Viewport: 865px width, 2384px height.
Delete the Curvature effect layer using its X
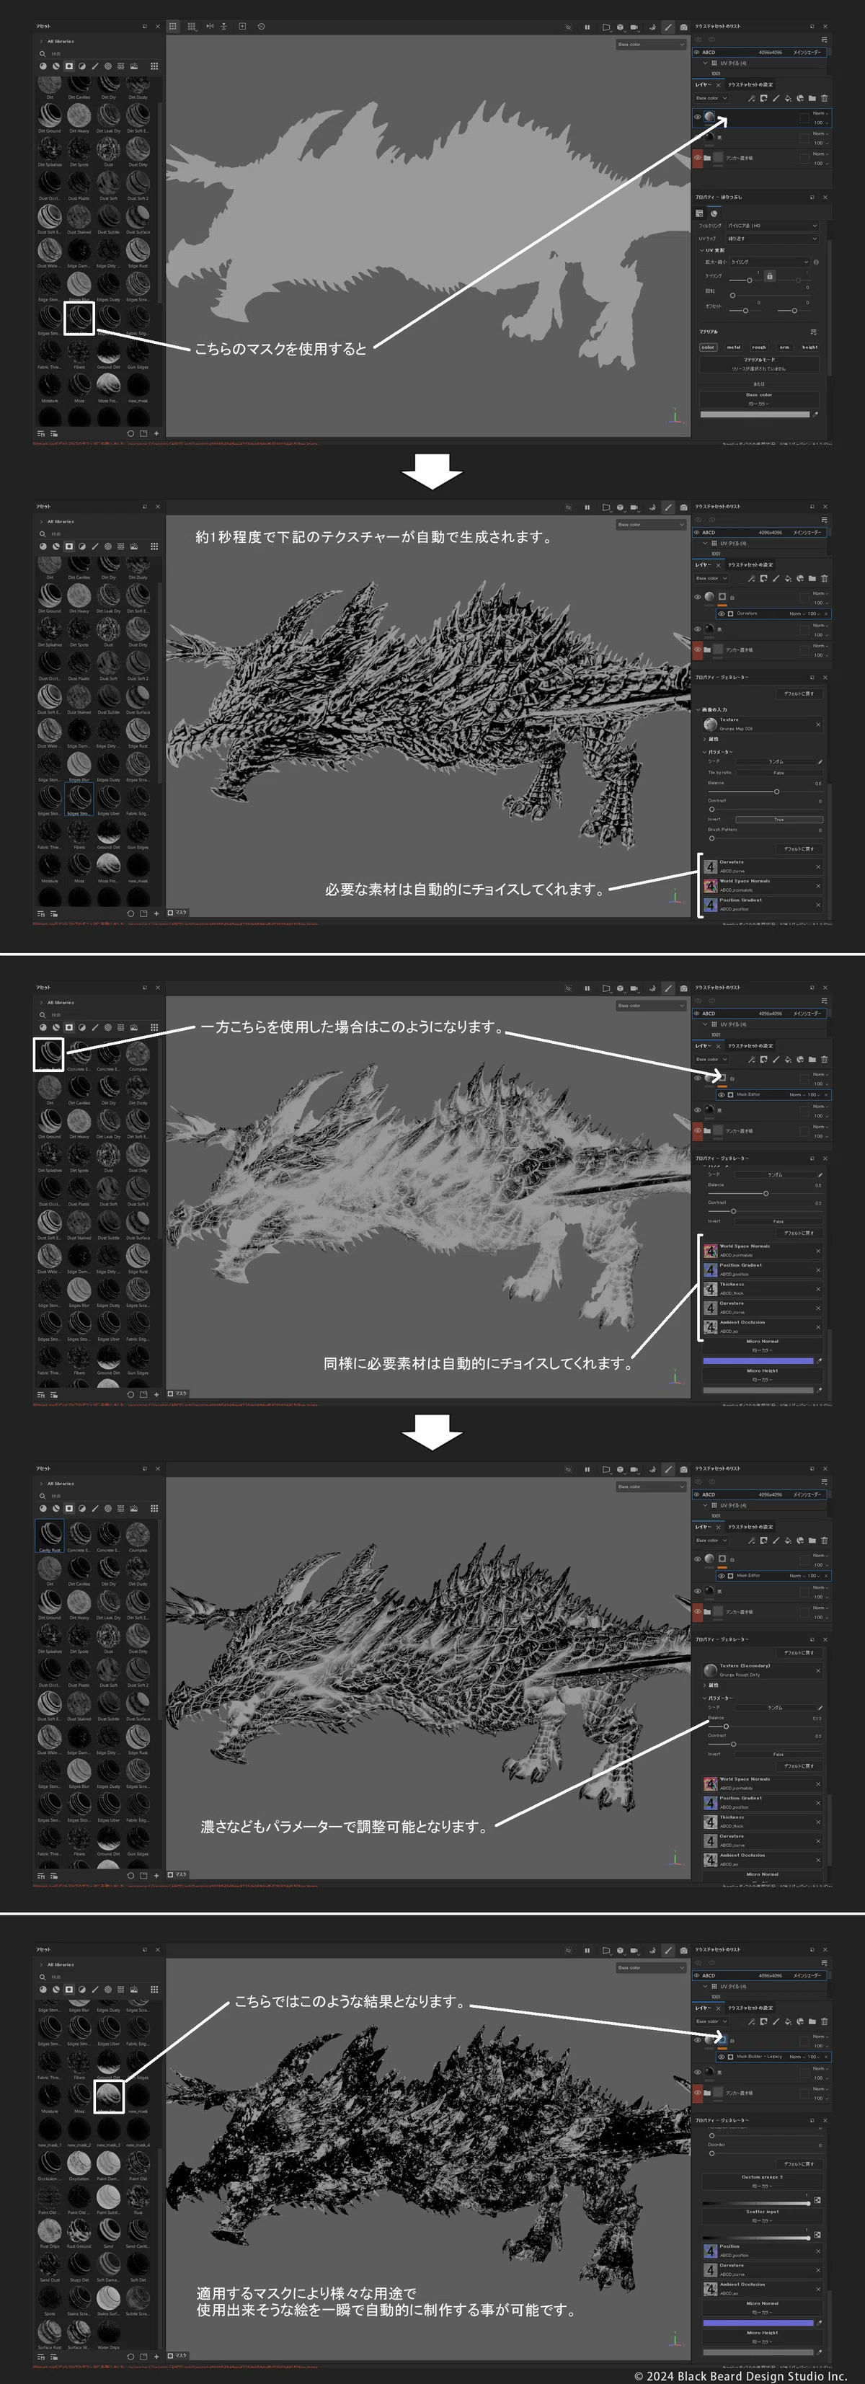[x=826, y=613]
